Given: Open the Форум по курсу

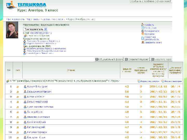Looking at the screenshot, I should coord(162,59).
